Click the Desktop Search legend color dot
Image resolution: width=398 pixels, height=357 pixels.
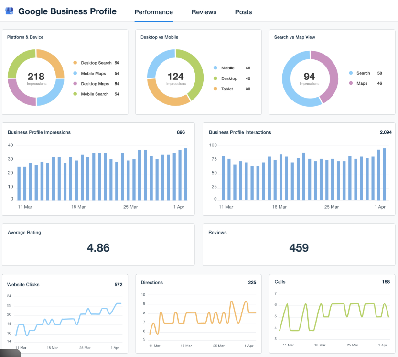pyautogui.click(x=75, y=63)
